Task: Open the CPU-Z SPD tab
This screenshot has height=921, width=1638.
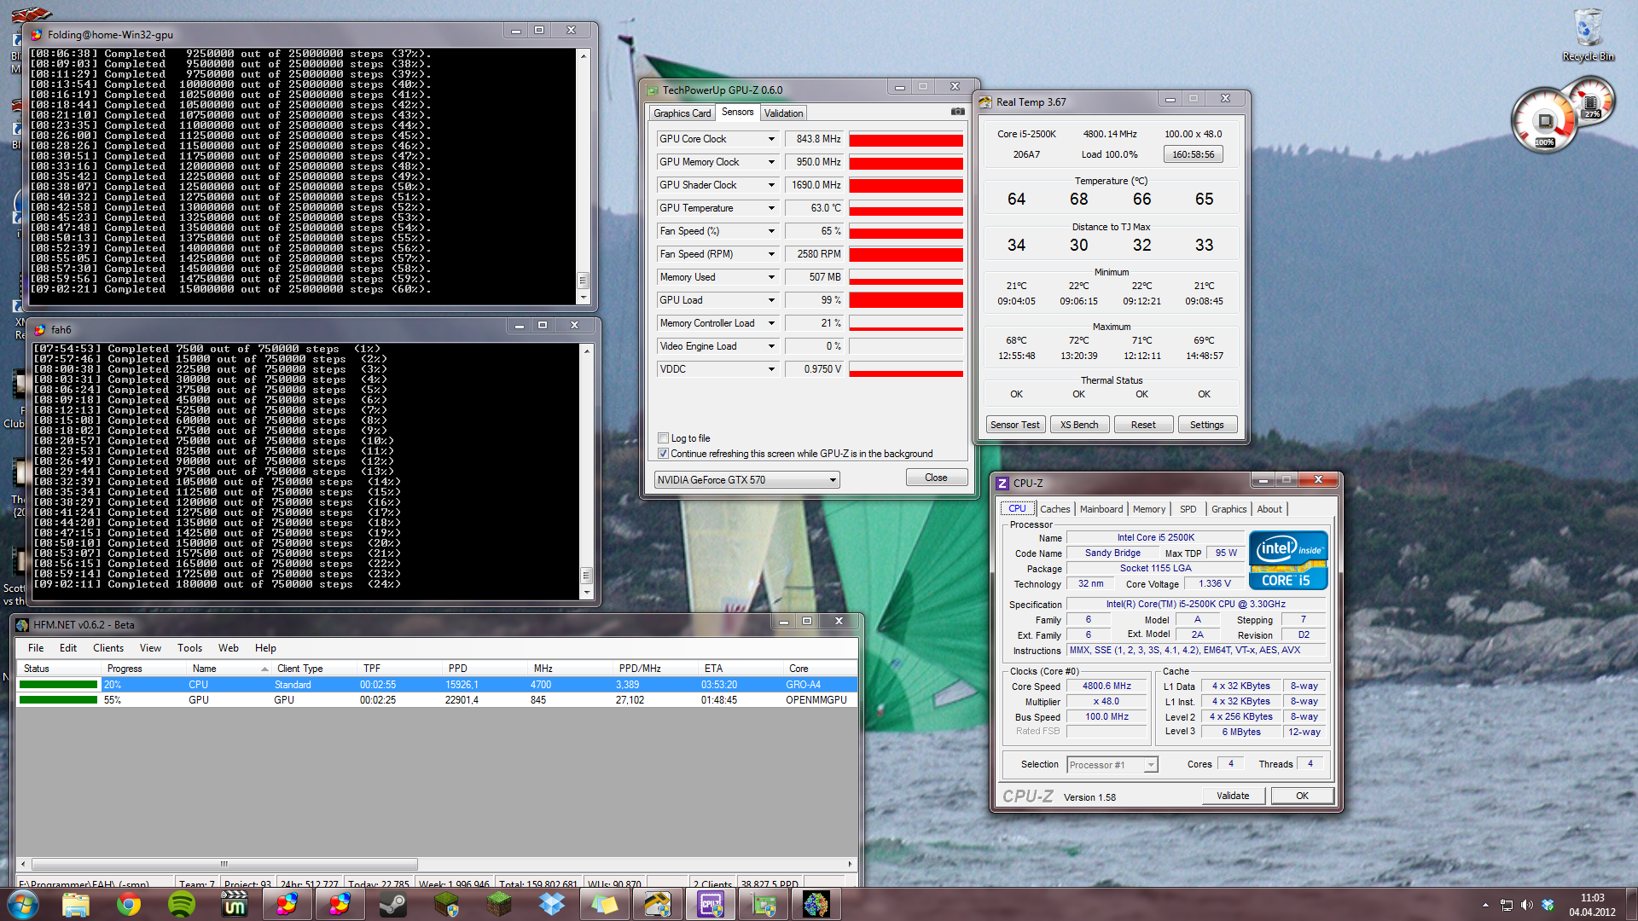Action: [x=1188, y=509]
